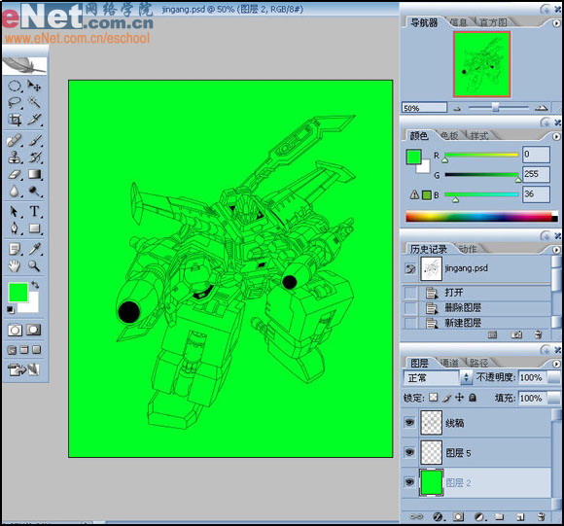Open the 填充 fill slider arrow

coord(555,398)
